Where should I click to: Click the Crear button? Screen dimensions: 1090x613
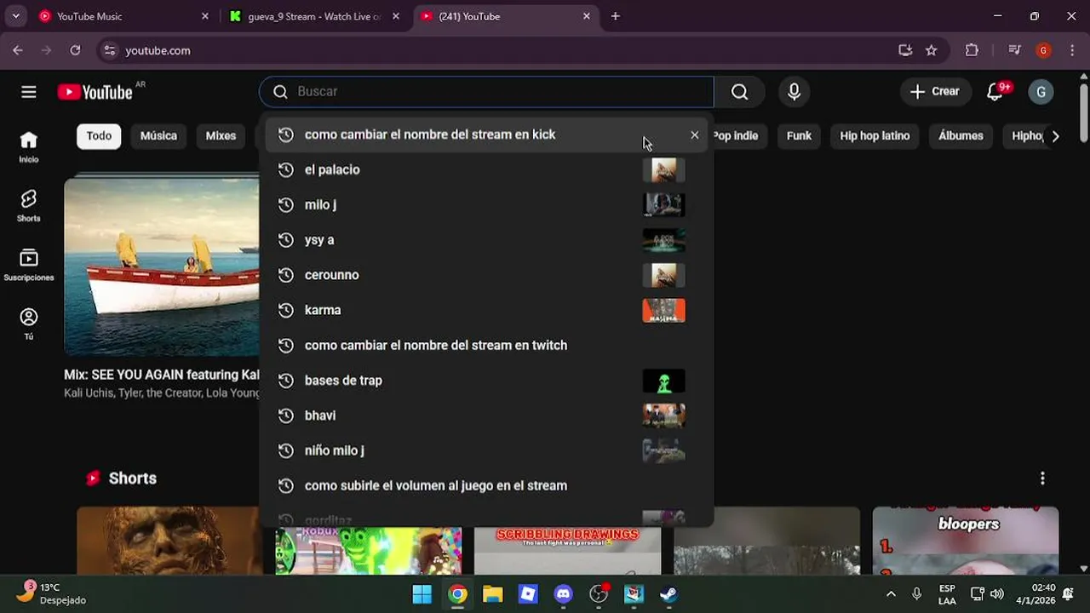pyautogui.click(x=935, y=92)
